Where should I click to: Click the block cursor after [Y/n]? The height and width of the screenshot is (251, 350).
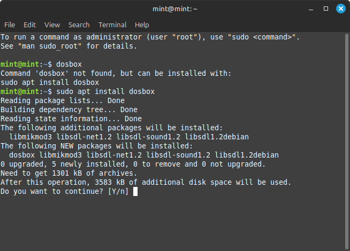(135, 191)
